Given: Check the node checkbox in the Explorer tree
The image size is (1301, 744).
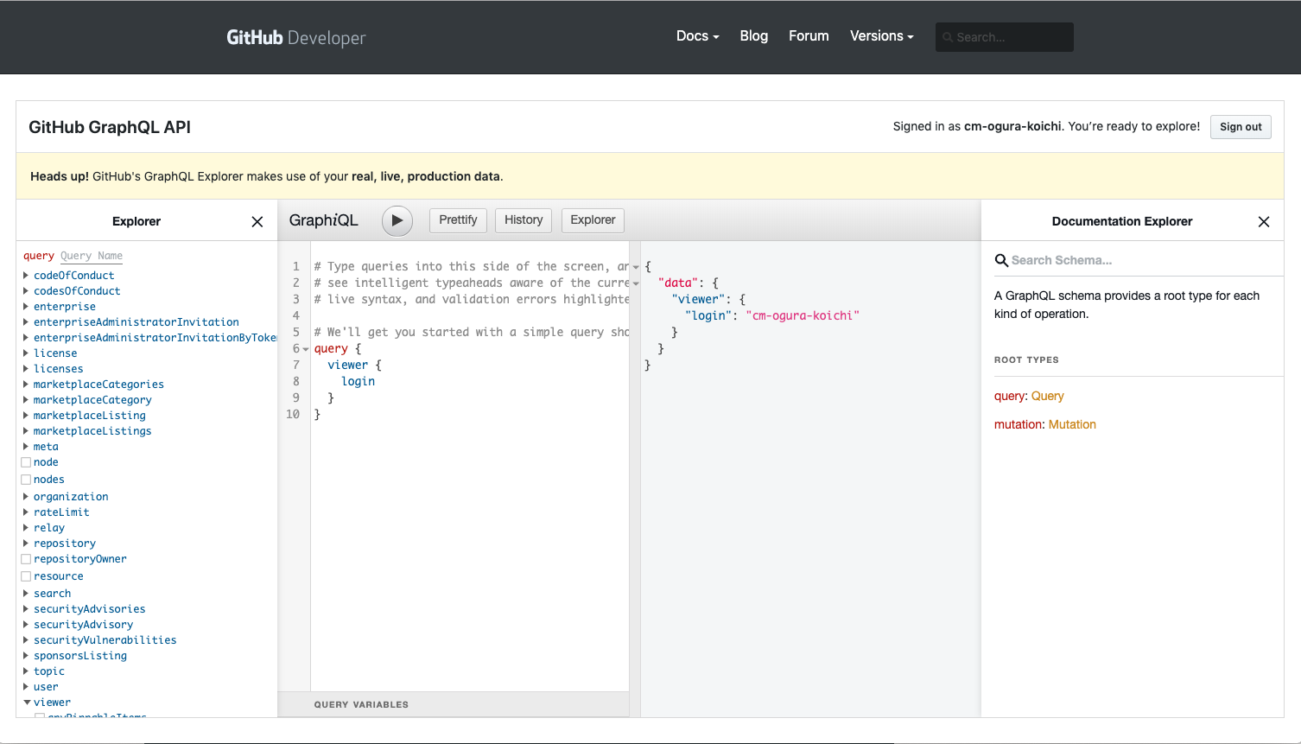Looking at the screenshot, I should (x=26, y=461).
